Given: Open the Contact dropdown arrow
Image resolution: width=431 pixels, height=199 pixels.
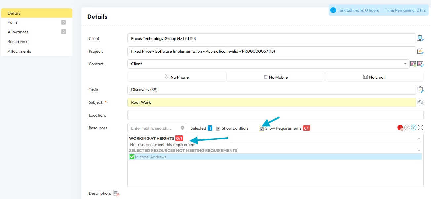Looking at the screenshot, I should (x=405, y=64).
